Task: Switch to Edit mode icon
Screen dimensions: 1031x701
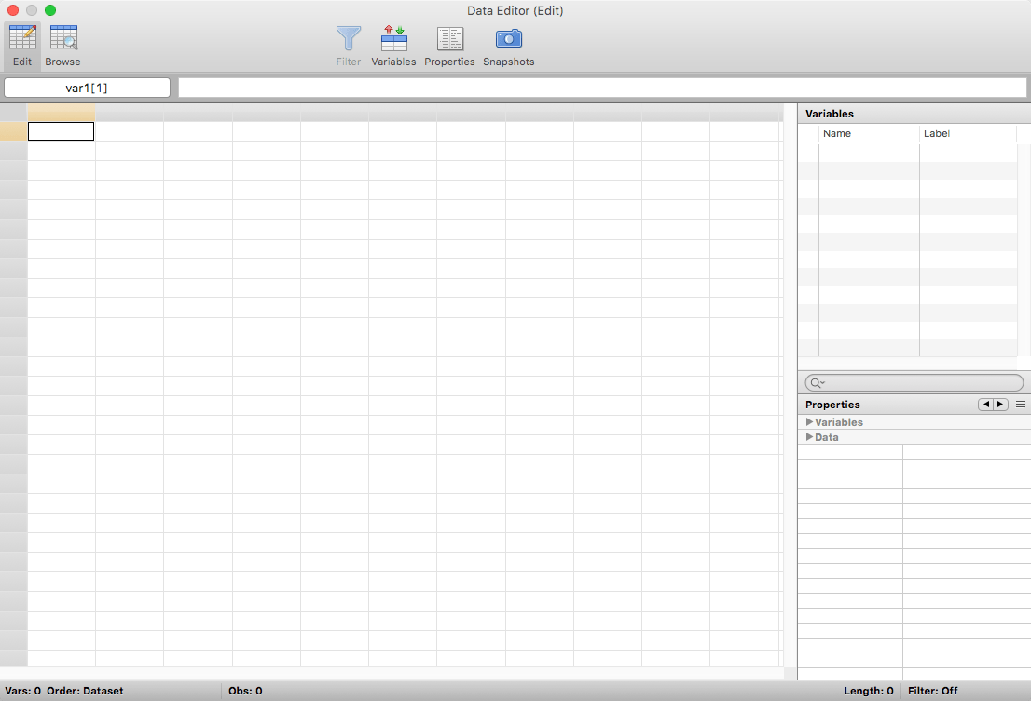Action: click(22, 37)
